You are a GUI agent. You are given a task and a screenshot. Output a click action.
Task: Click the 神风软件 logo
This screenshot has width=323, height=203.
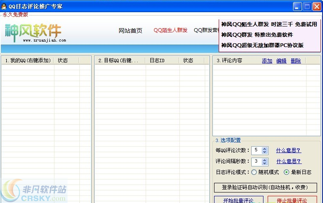point(35,33)
